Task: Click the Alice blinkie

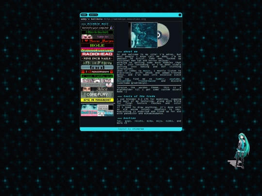Action: point(97,89)
